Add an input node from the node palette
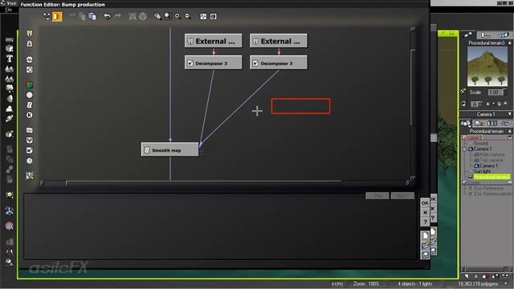Image resolution: width=514 pixels, height=289 pixels. point(30,34)
